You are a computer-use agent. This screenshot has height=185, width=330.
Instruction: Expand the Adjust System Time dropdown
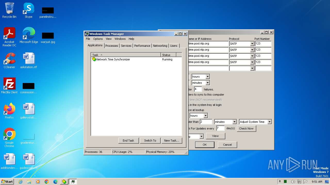tap(269, 122)
